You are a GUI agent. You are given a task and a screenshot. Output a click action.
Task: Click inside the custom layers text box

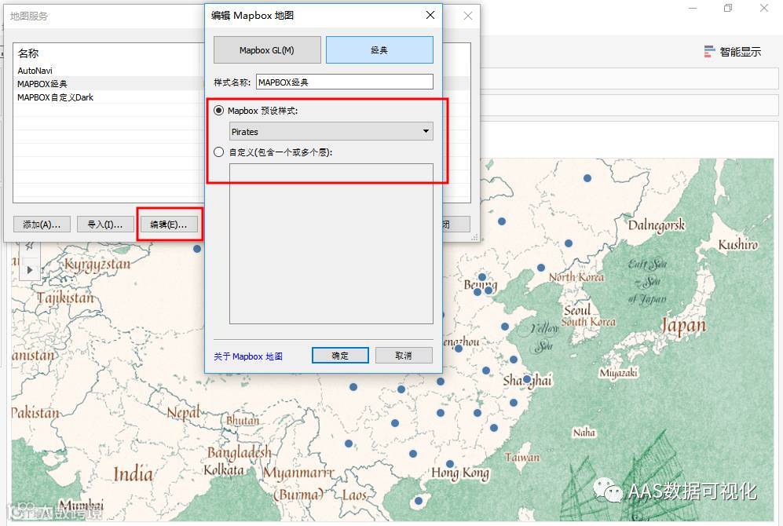tap(331, 243)
